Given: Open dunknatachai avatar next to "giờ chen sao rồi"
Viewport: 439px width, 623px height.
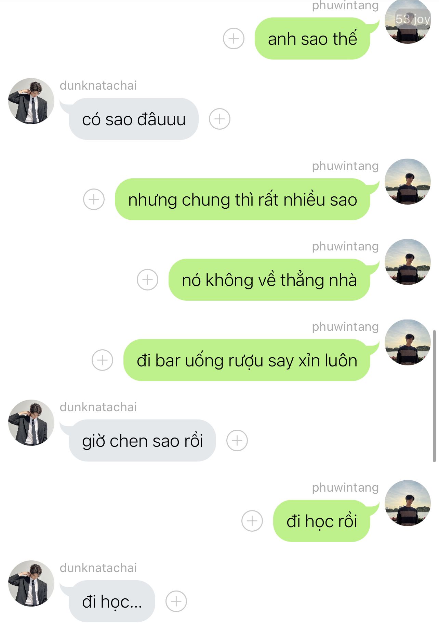Looking at the screenshot, I should (31, 423).
